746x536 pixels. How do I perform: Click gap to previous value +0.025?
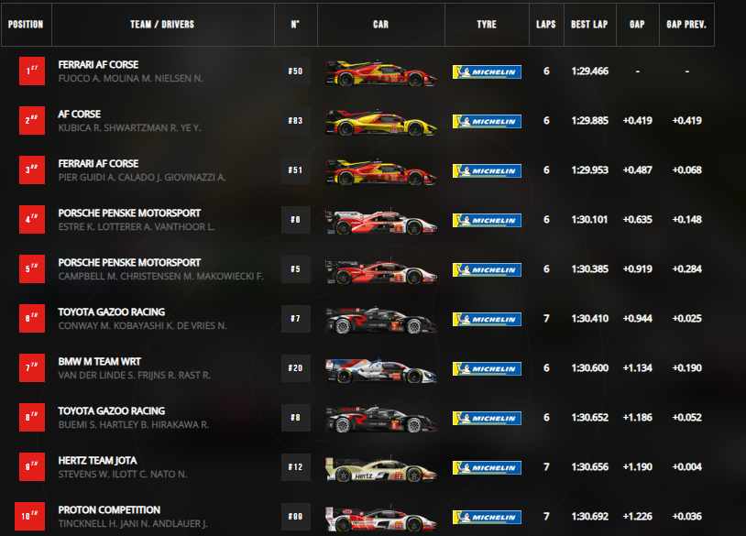coord(687,319)
